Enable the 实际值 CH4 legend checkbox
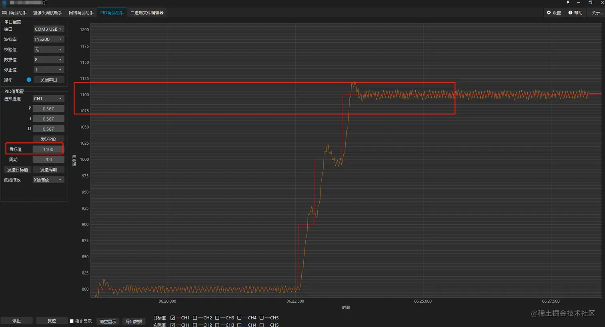605x327 pixels. [239, 325]
